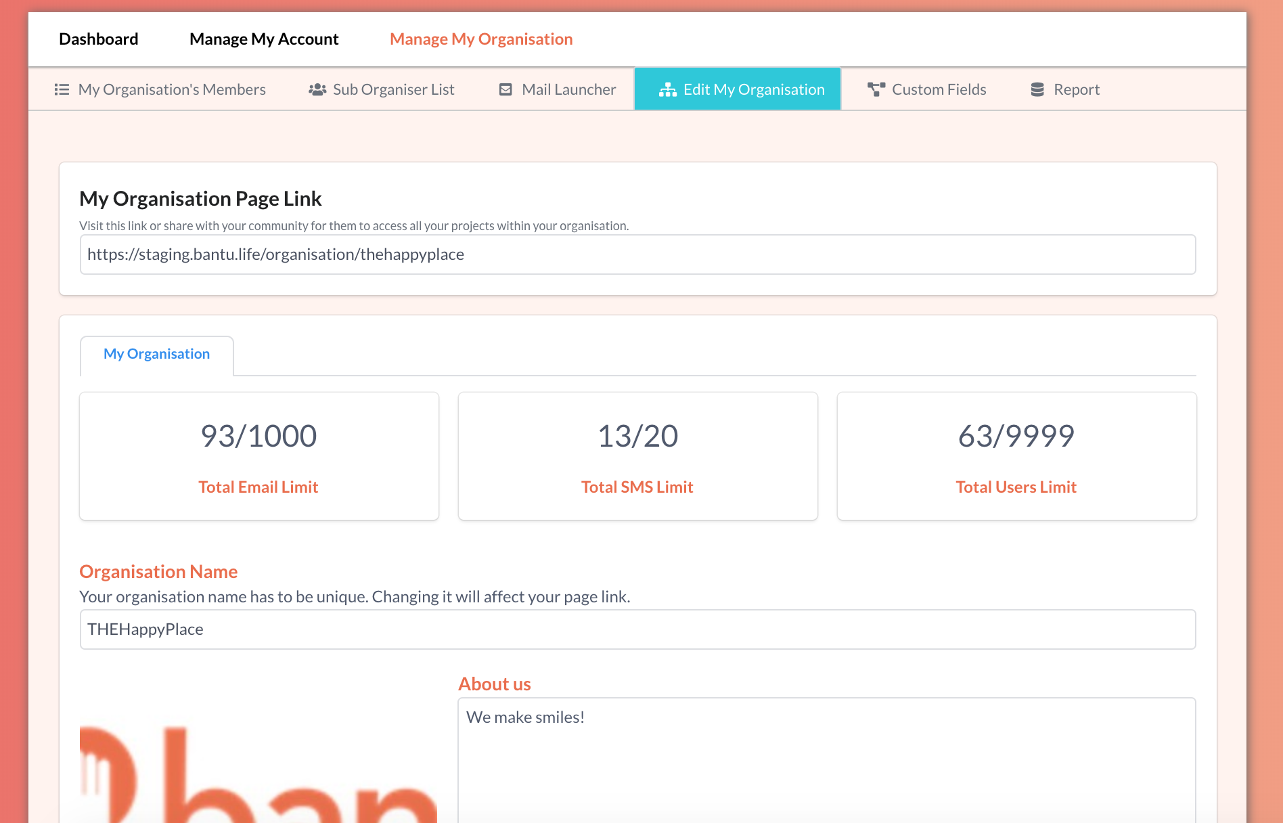Click the 93/1000 email limit value
The image size is (1283, 823).
pyautogui.click(x=259, y=436)
